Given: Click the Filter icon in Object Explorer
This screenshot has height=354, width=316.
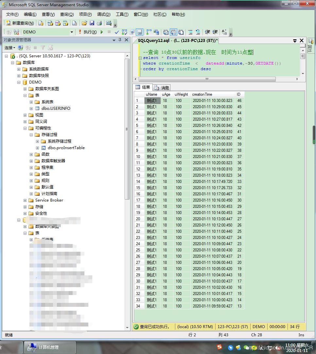Looking at the screenshot, I should click(x=43, y=48).
